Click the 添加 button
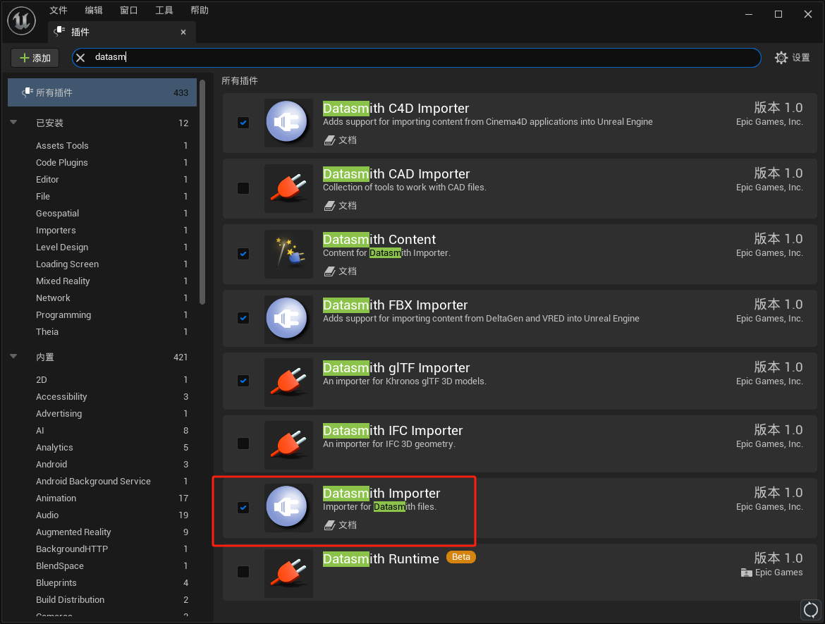The image size is (825, 624). click(35, 58)
